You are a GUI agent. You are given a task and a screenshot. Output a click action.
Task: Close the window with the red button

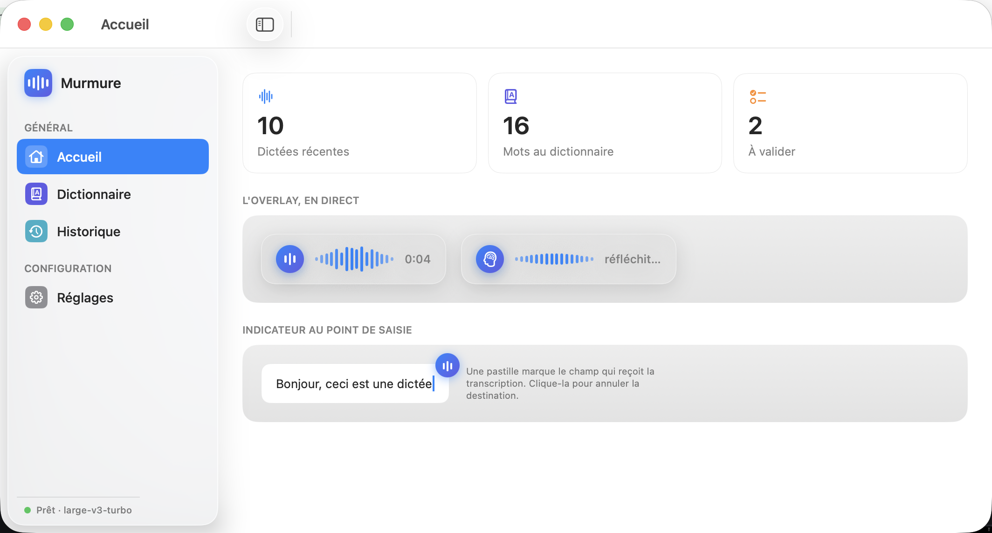[x=24, y=24]
